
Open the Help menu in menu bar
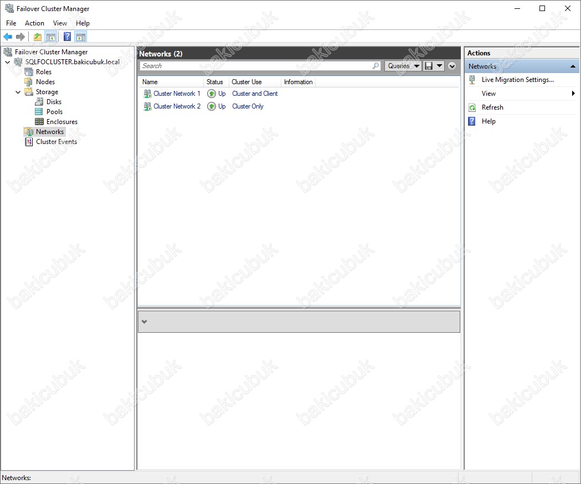[x=83, y=23]
